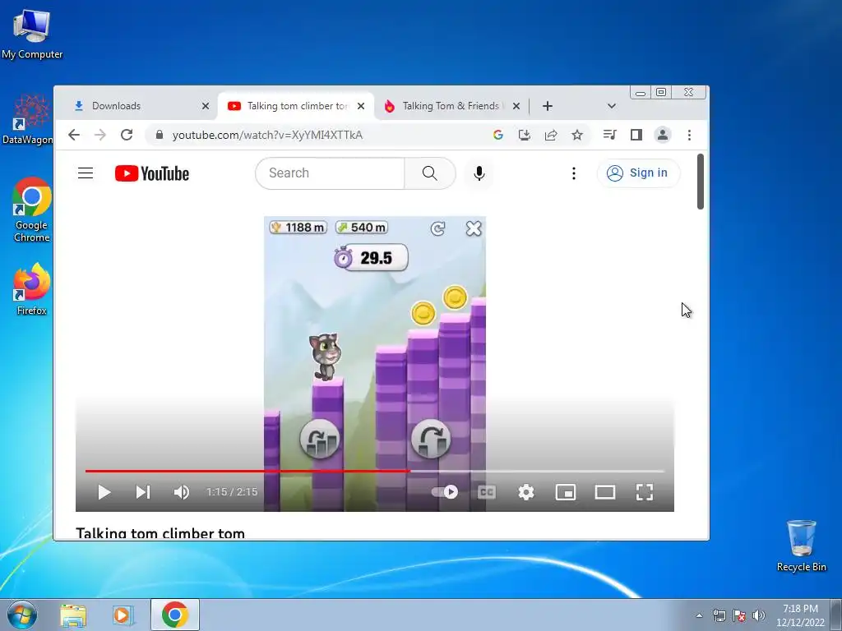Toggle the autoplay switch
842x631 pixels.
(445, 492)
